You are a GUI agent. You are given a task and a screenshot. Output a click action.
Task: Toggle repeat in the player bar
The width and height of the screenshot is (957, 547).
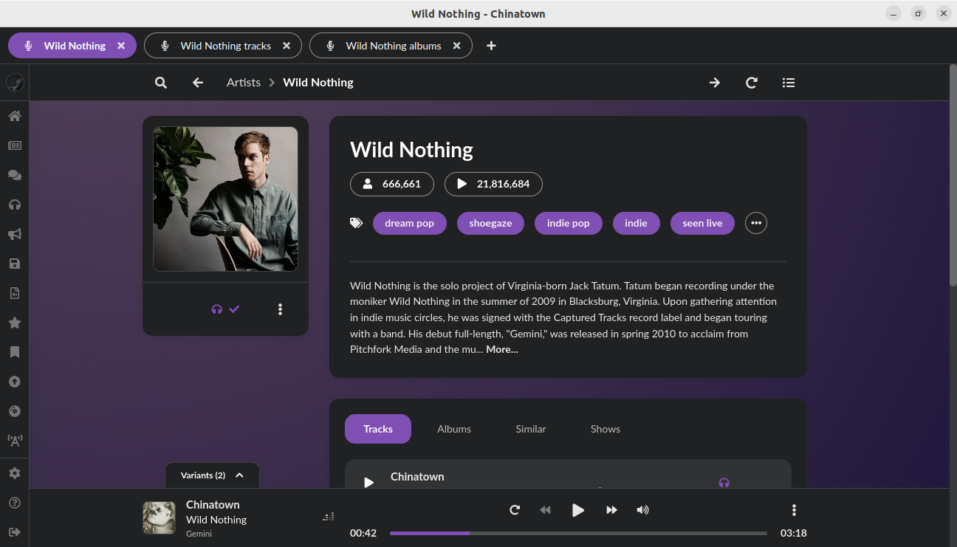[x=515, y=510]
